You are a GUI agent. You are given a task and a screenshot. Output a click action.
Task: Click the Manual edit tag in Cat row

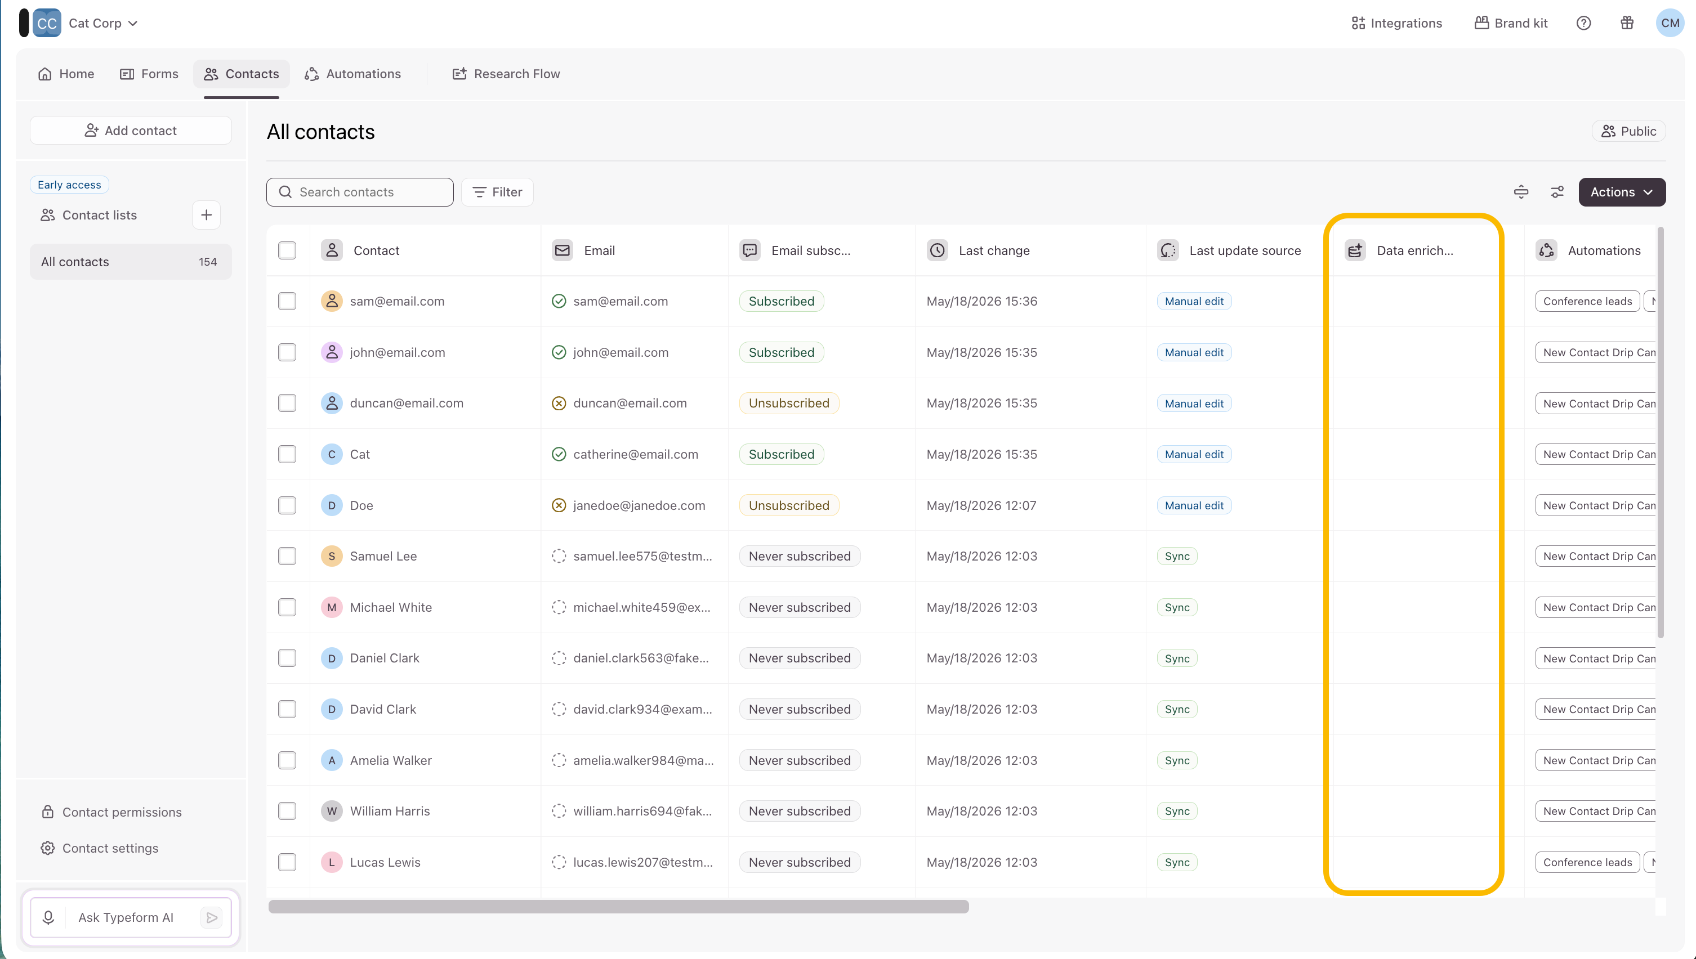[1194, 454]
